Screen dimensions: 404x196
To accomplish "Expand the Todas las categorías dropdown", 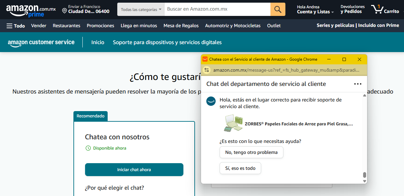I will [141, 9].
